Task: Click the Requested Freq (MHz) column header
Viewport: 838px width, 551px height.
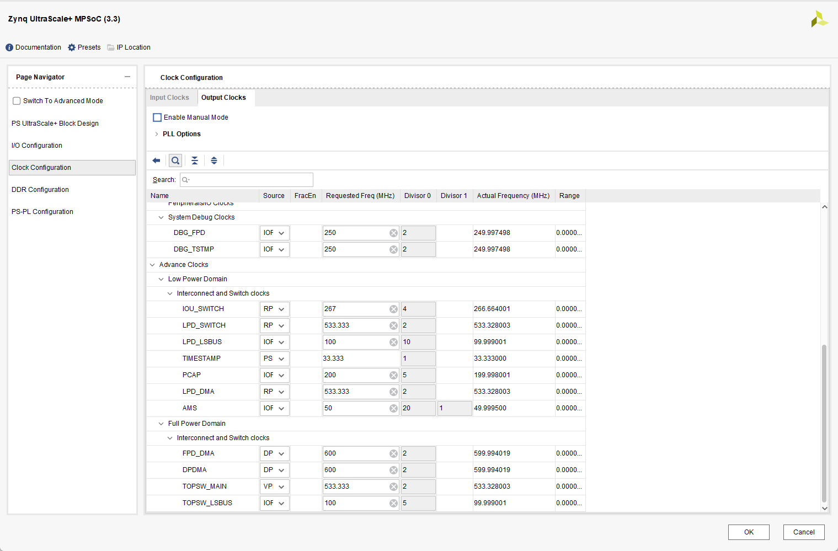Action: (x=360, y=196)
